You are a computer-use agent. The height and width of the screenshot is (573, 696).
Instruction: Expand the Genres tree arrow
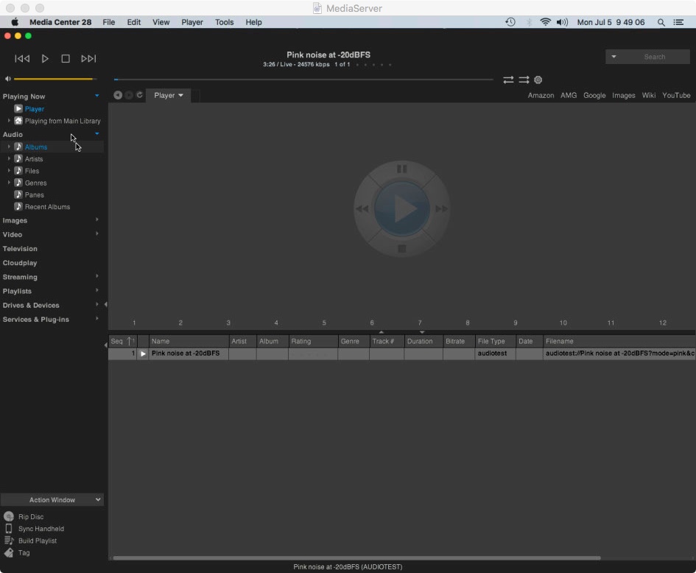8,183
